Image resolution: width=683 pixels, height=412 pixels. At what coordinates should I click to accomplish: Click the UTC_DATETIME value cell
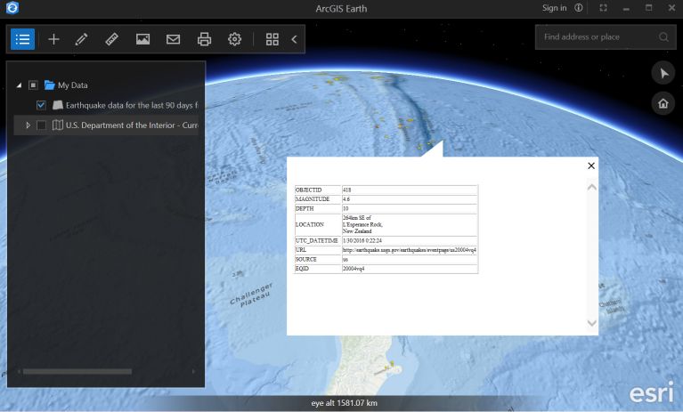410,240
